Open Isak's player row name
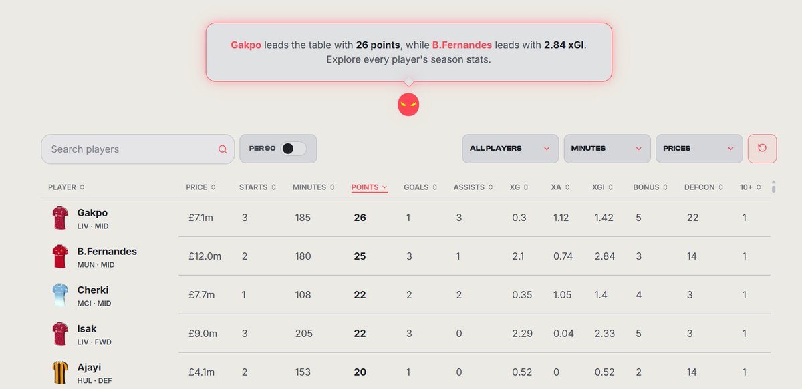 (87, 329)
